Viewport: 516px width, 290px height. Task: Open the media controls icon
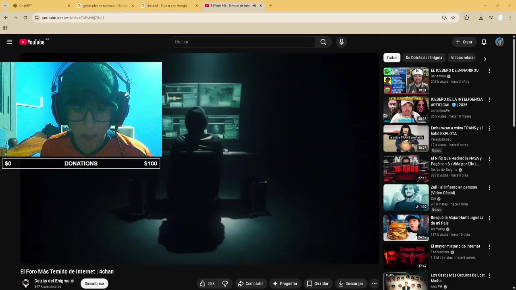[x=491, y=18]
